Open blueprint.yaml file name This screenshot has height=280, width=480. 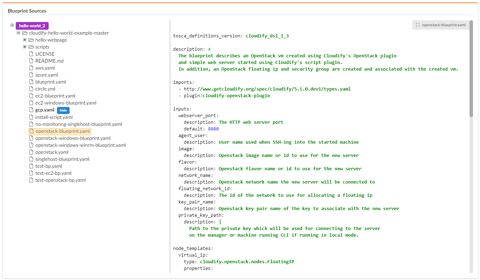[50, 82]
